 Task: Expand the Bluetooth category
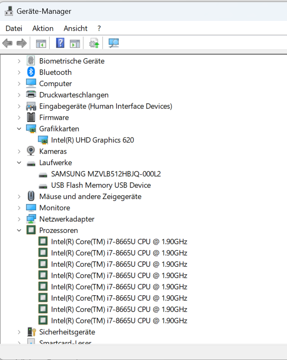pos(19,72)
